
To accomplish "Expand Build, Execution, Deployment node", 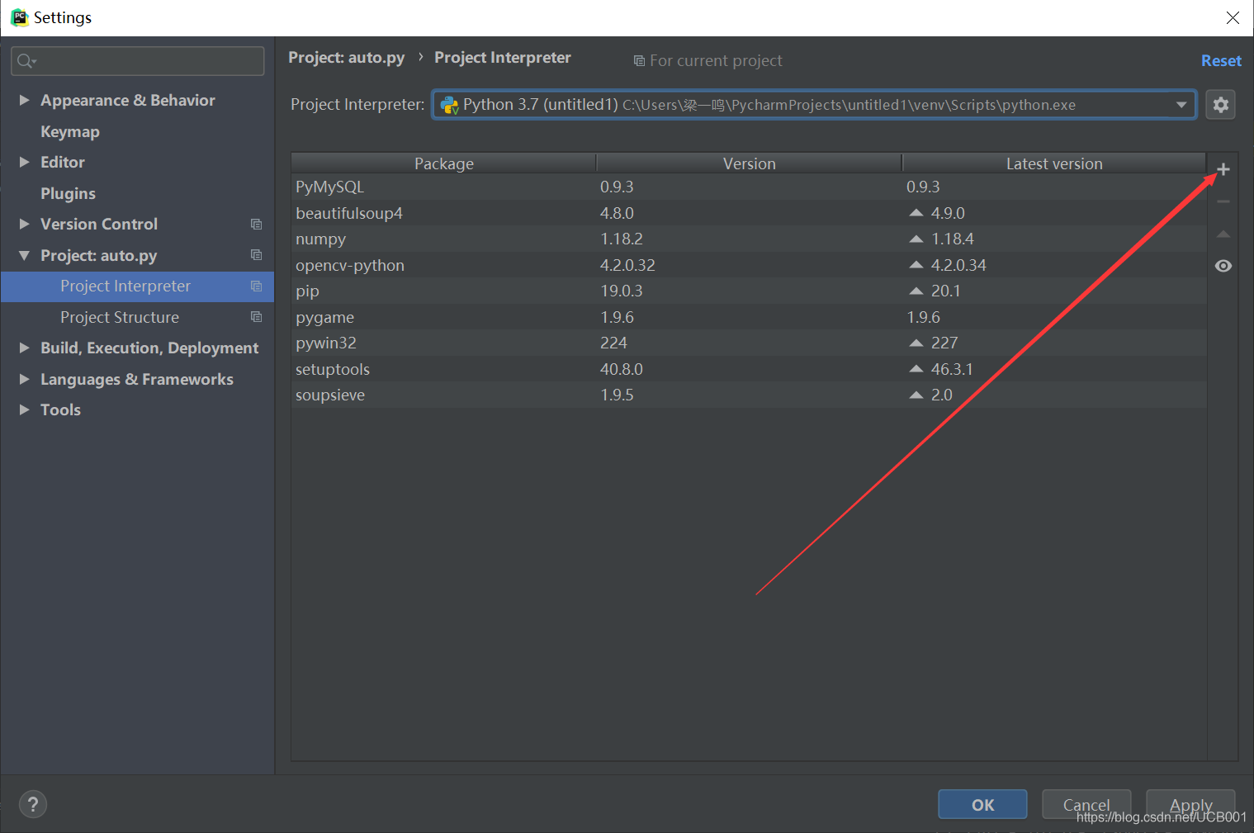I will pos(24,348).
